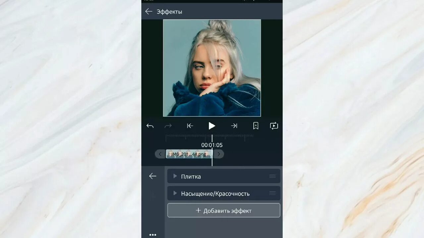Screen dimensions: 424x238
Task: Select the IMG_201...44.png clip in timeline
Action: coord(189,154)
